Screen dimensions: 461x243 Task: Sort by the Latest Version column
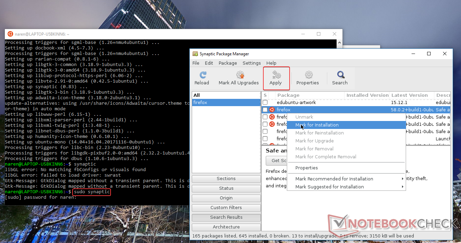point(412,95)
